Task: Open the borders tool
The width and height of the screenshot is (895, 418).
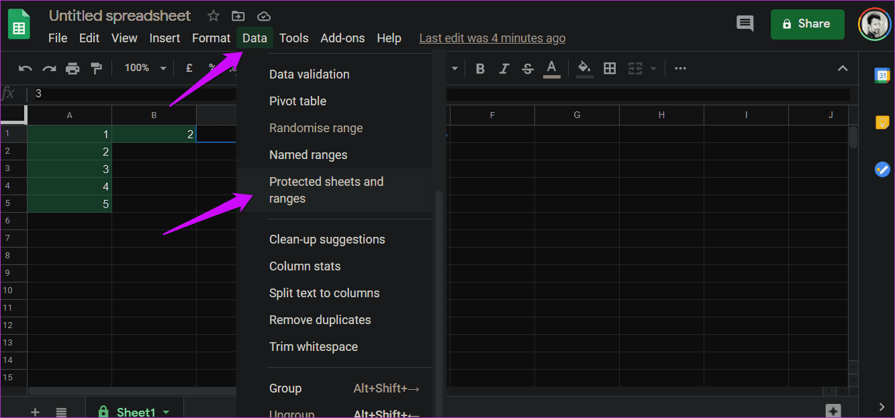Action: click(x=610, y=68)
